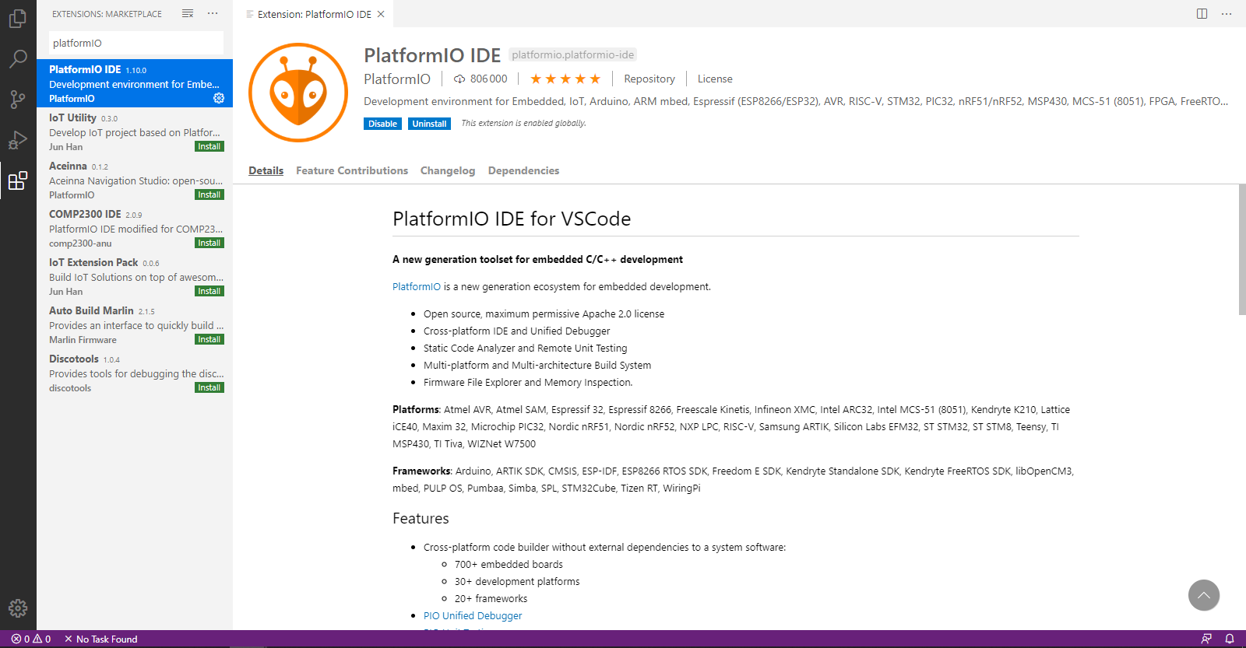
Task: Open notifications bell in status bar
Action: click(x=1230, y=639)
